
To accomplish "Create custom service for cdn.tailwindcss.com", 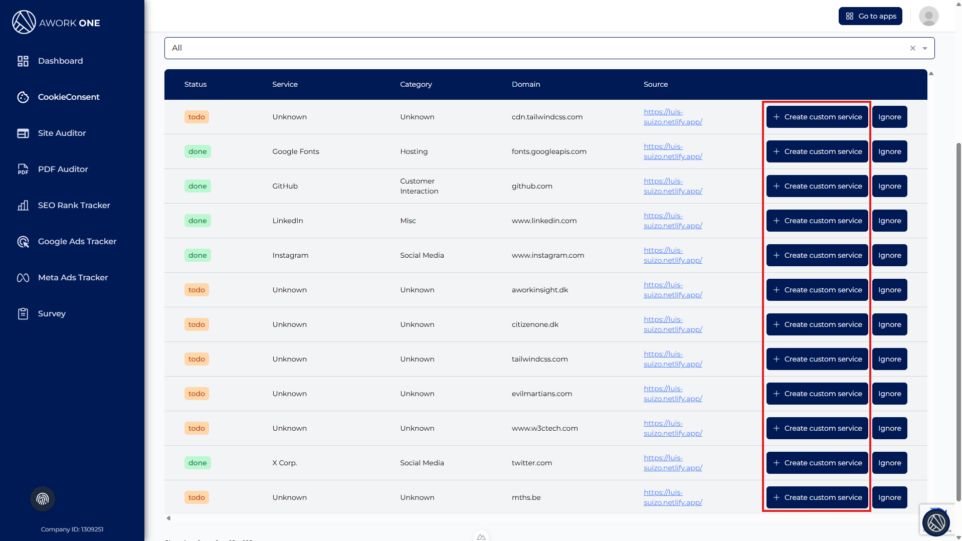I will coord(817,117).
